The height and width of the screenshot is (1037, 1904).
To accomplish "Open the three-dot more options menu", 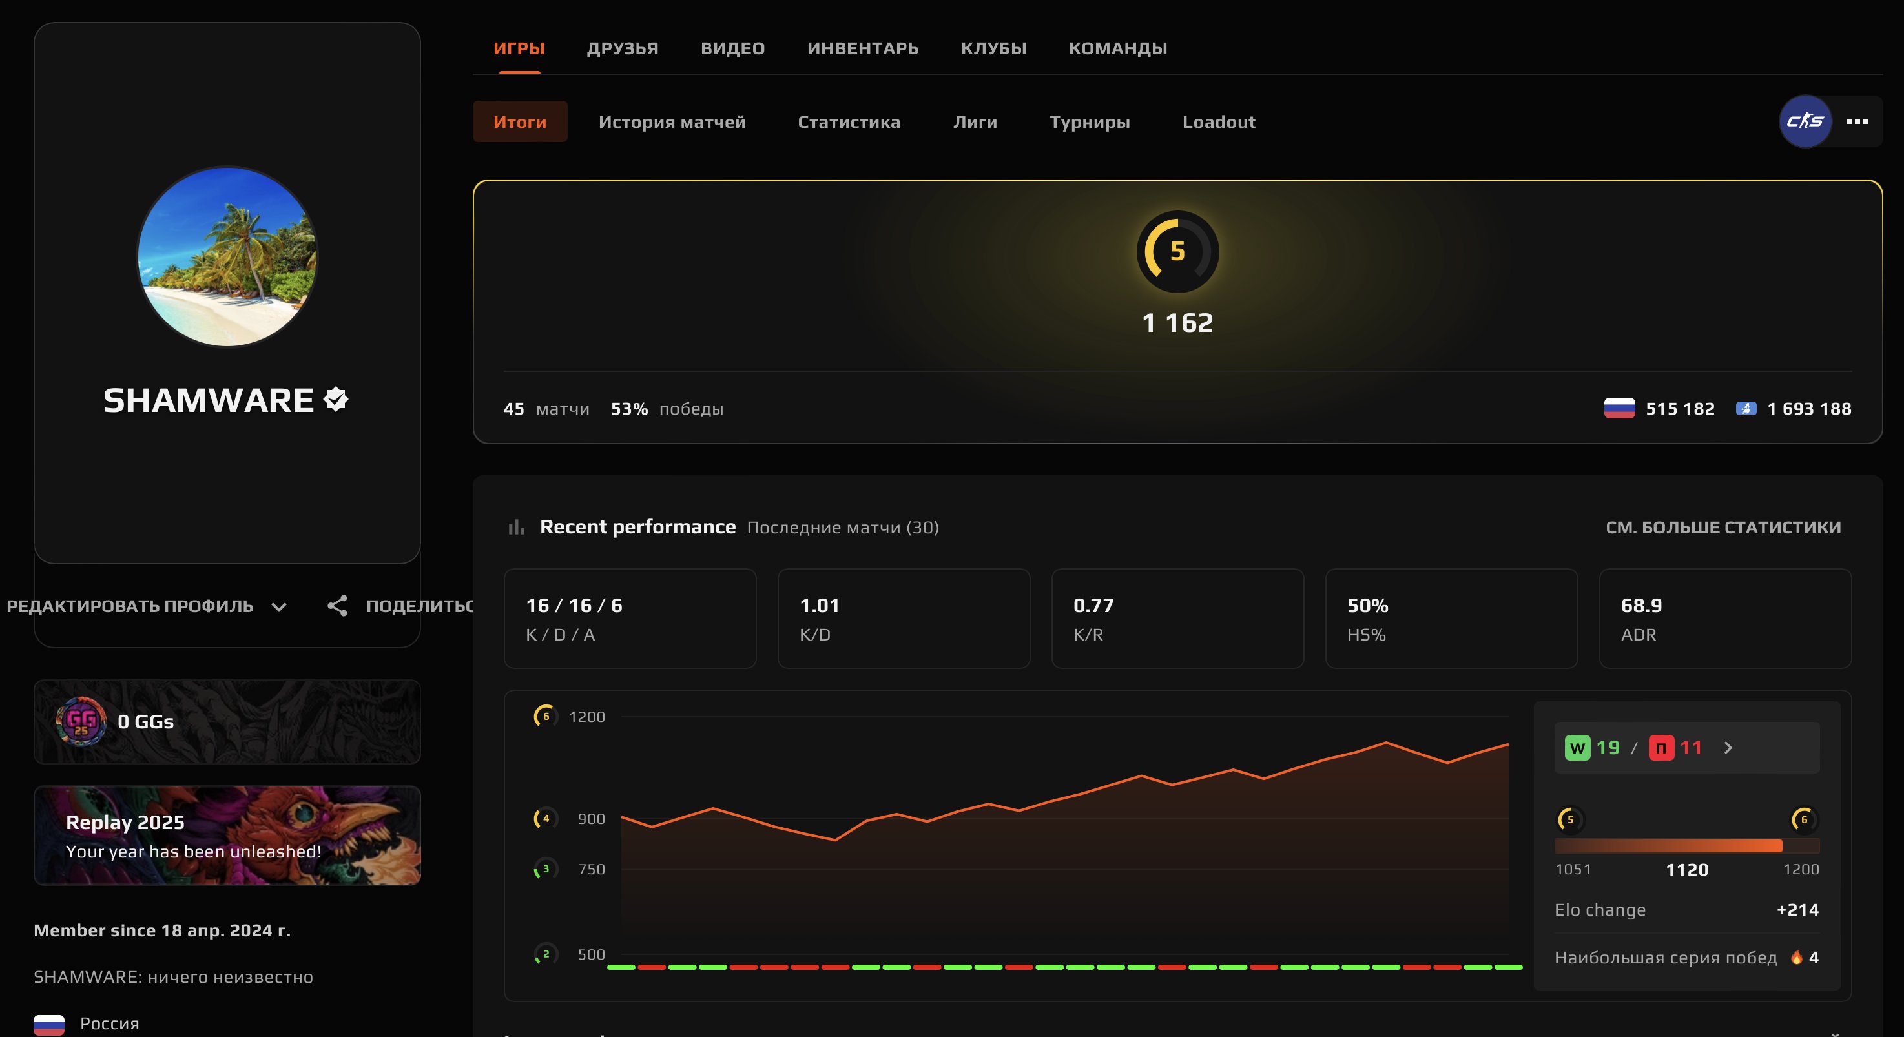I will [1857, 121].
